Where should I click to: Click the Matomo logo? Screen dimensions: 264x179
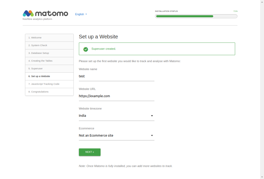click(x=45, y=13)
